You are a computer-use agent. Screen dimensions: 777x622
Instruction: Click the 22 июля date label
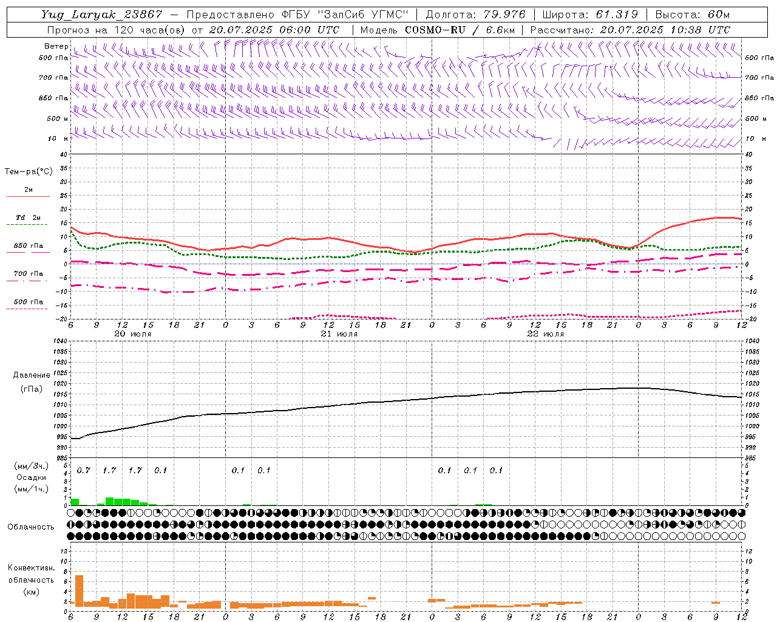click(x=545, y=334)
